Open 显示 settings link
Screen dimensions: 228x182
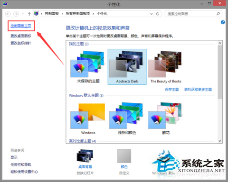pyautogui.click(x=14, y=157)
